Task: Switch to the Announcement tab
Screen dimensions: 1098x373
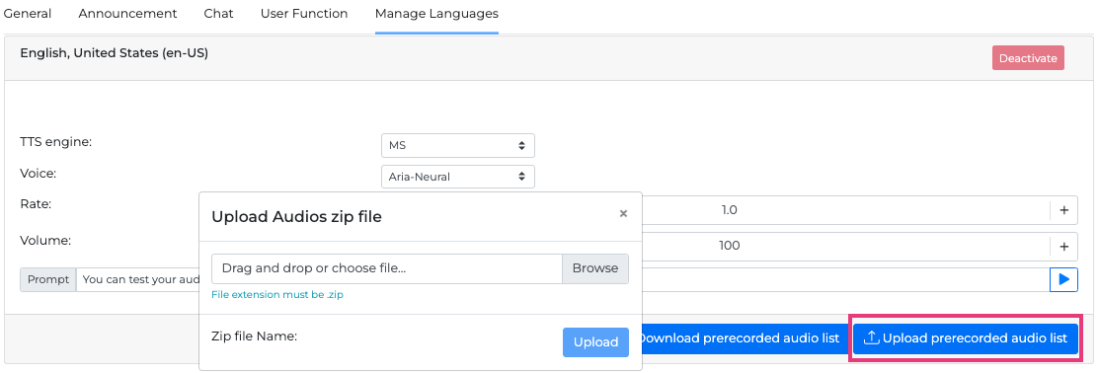Action: [127, 13]
